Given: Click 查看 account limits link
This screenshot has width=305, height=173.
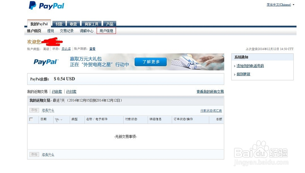Looking at the screenshot, I should [x=92, y=49].
